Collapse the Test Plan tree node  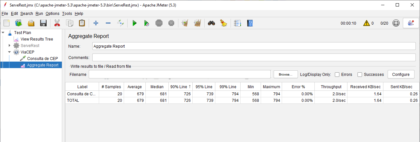pos(3,32)
